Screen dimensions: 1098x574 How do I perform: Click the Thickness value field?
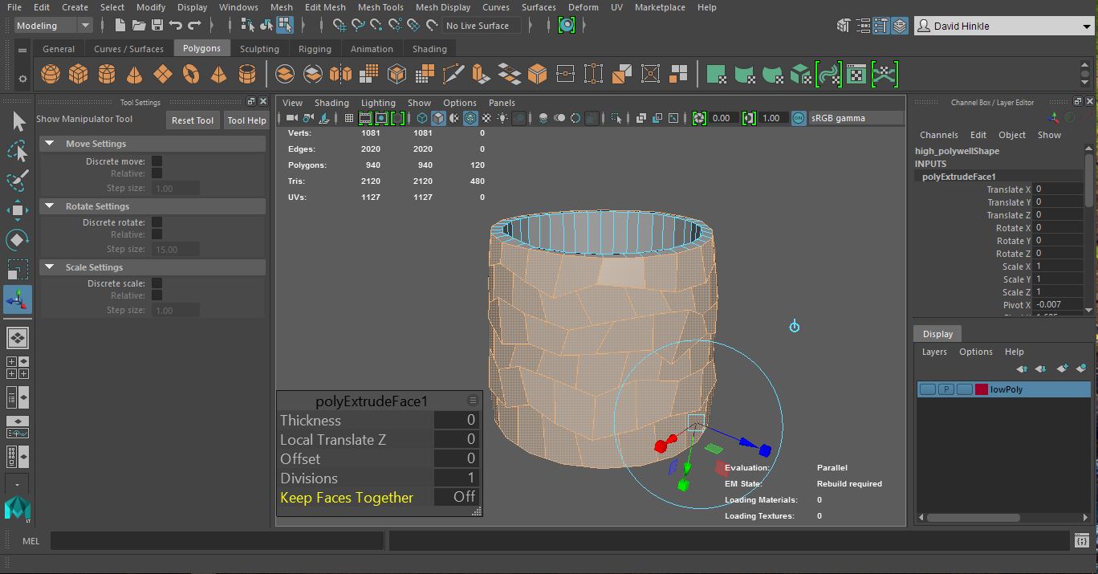coord(456,420)
